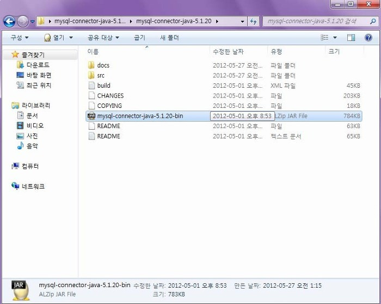The width and height of the screenshot is (381, 304).
Task: Toggle the preview pane
Action: (x=351, y=38)
